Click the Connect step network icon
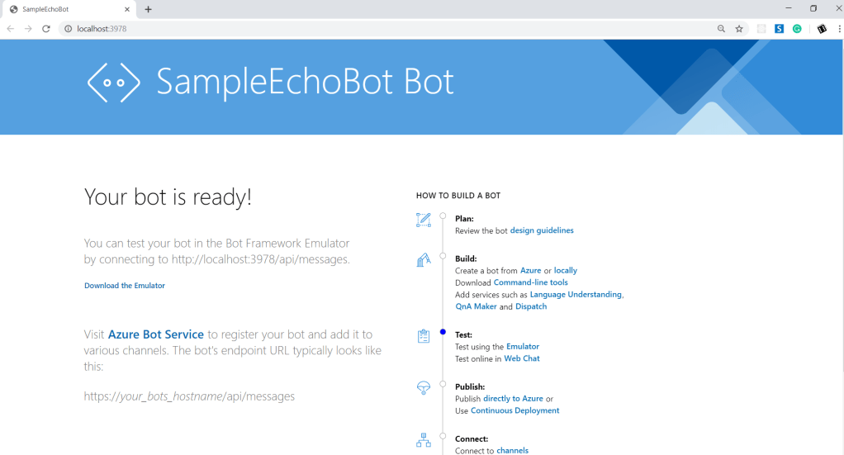The image size is (844, 455). pyautogui.click(x=424, y=440)
